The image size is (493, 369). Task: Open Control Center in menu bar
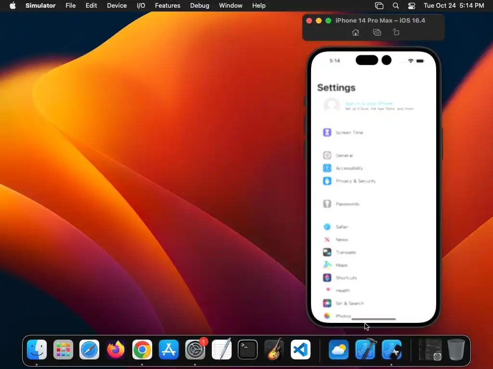point(412,5)
